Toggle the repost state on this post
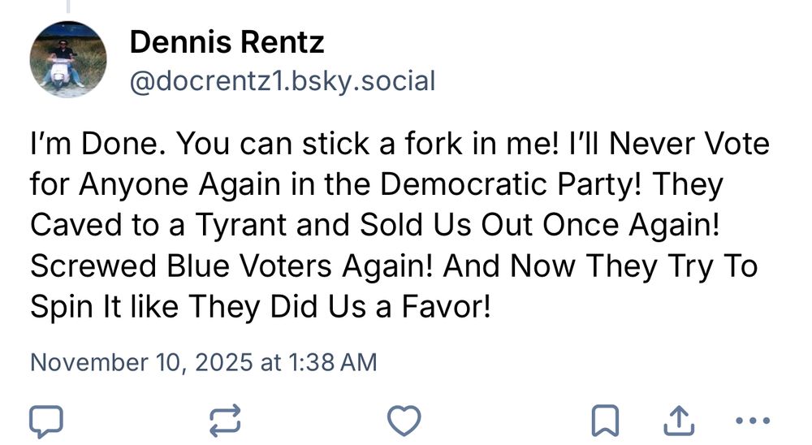Viewport: 812px width, 445px height. (225, 420)
